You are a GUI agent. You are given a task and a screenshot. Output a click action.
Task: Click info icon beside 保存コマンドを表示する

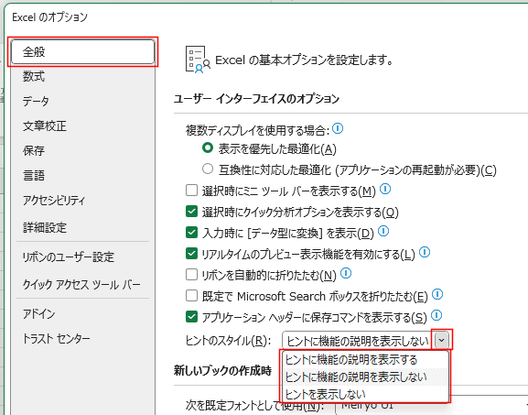coord(436,315)
